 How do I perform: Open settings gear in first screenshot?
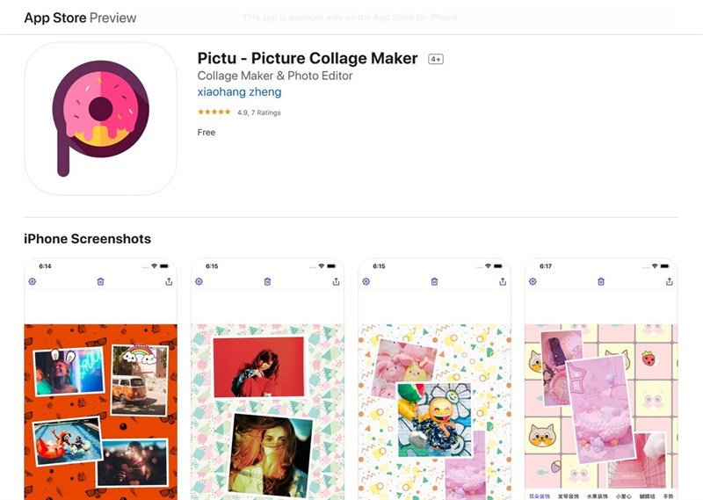coord(33,282)
